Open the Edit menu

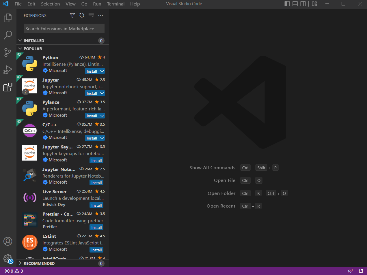(x=31, y=4)
